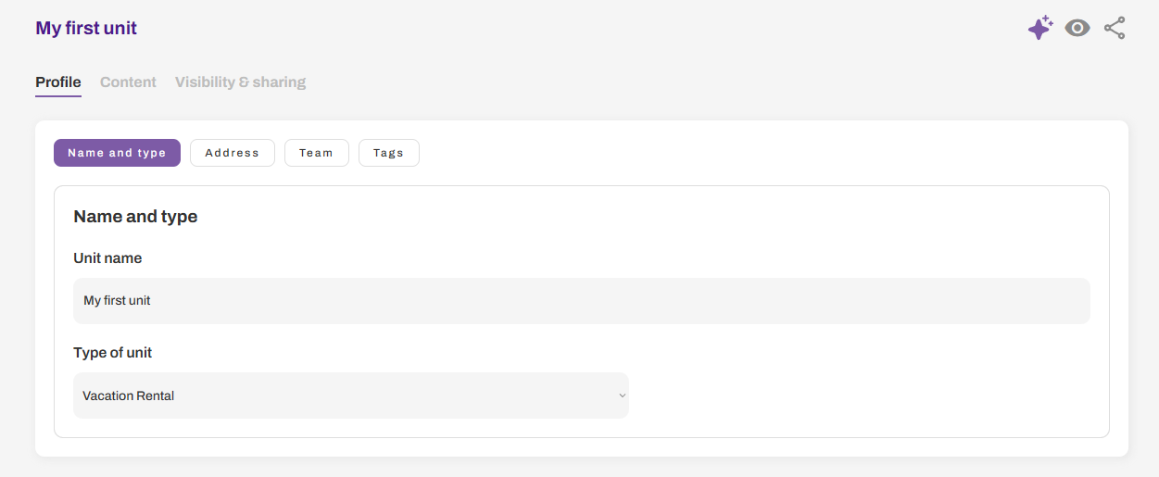1159x477 pixels.
Task: Click the My first unit page title
Action: tap(86, 28)
